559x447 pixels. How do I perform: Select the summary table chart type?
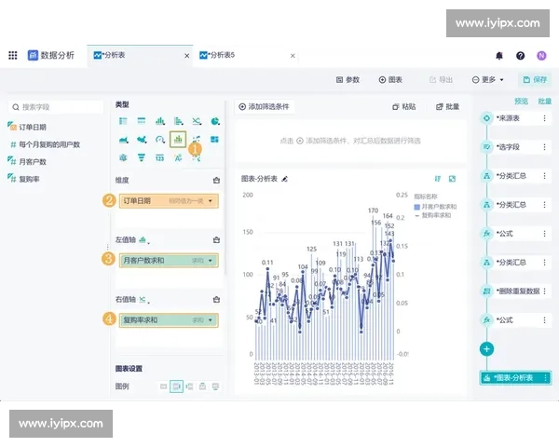(x=142, y=121)
